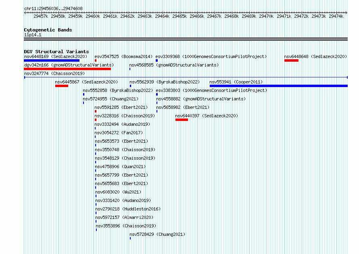359x254 pixels.
Task: Open esv3309368 1000GenomesConsortiumPilotProject variant
Action: 211,56
